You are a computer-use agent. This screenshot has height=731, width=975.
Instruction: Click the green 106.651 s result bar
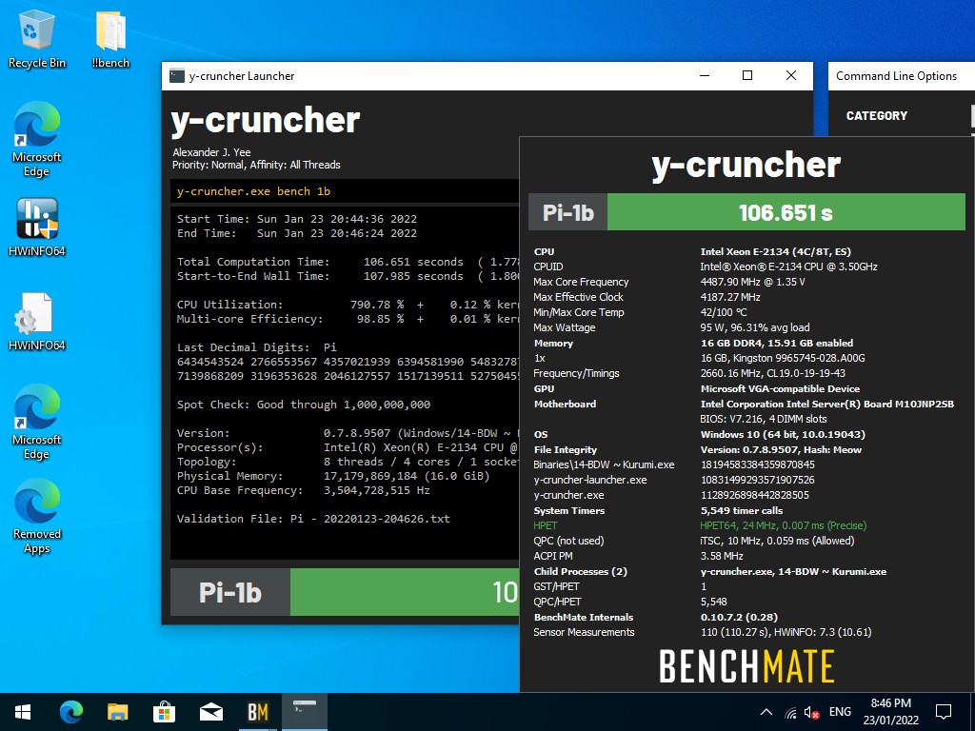tap(786, 212)
